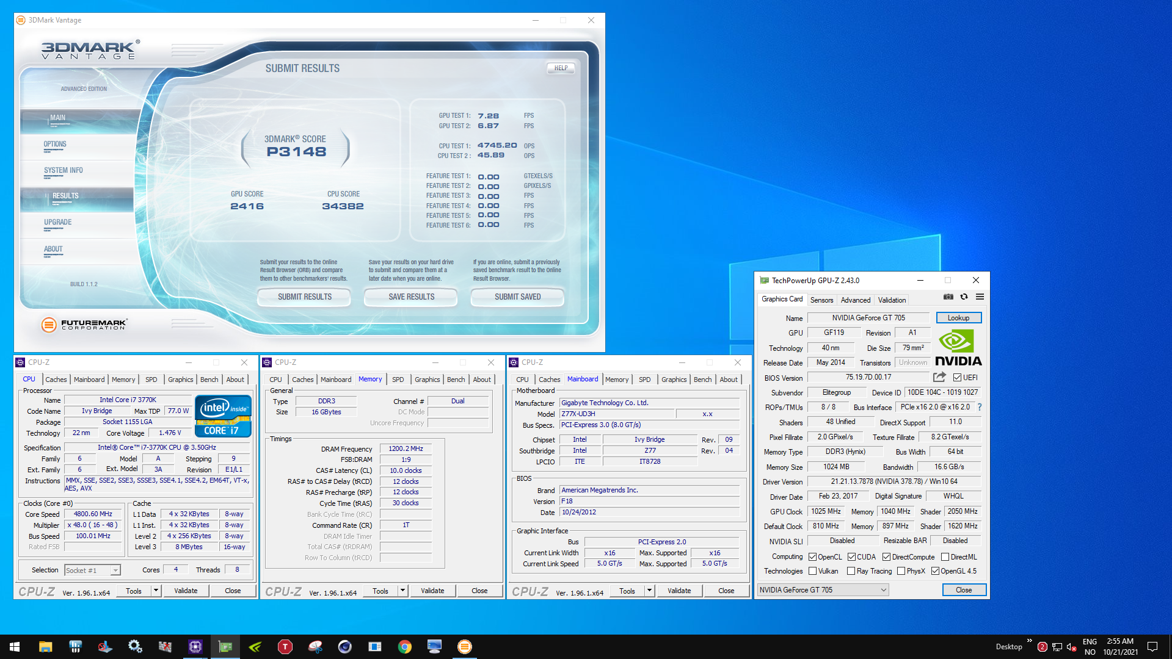Image resolution: width=1172 pixels, height=659 pixels.
Task: Toggle the OpenGL 4.5 checkbox
Action: pos(935,571)
